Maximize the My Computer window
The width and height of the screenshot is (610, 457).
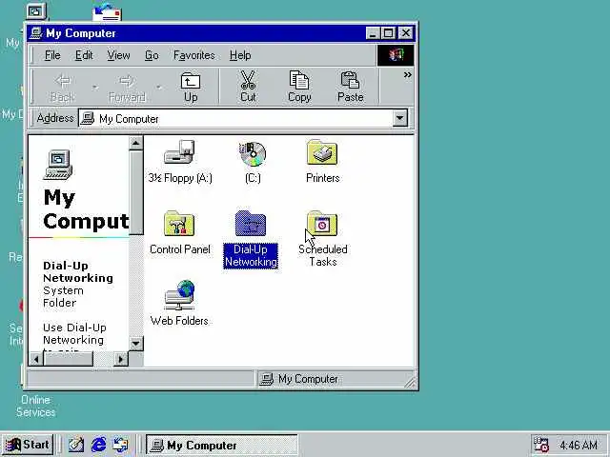pos(388,33)
